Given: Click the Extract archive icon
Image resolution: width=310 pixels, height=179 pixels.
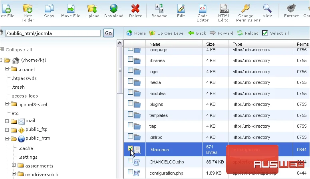Looking at the screenshot, I should [x=291, y=8].
